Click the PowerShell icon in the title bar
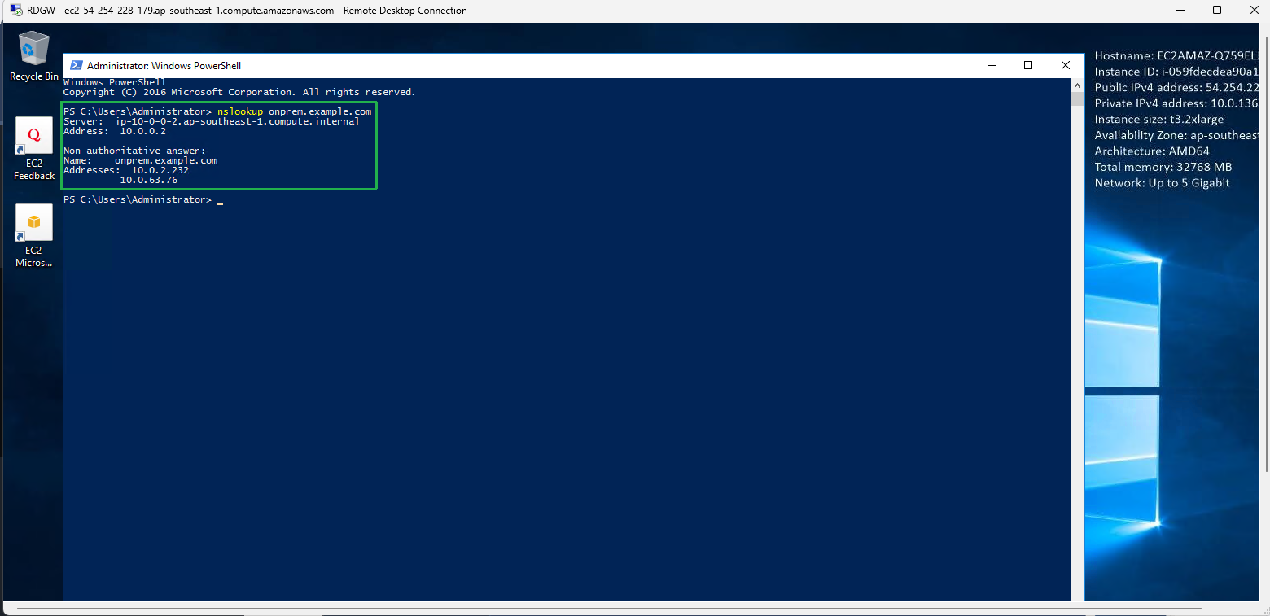The image size is (1270, 616). [76, 66]
